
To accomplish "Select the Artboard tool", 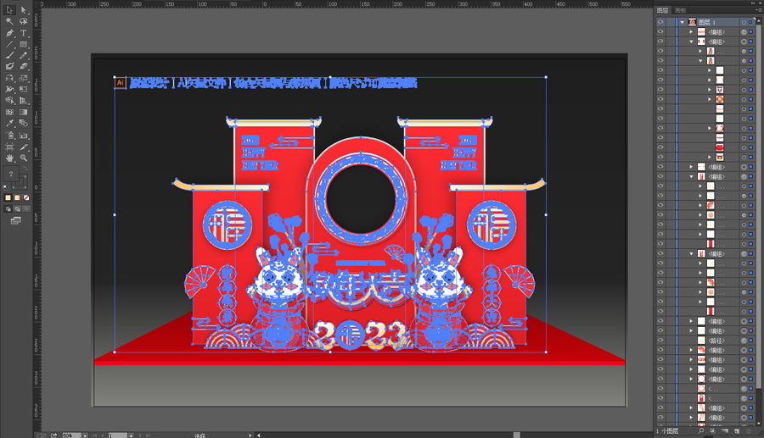I will click(x=9, y=147).
